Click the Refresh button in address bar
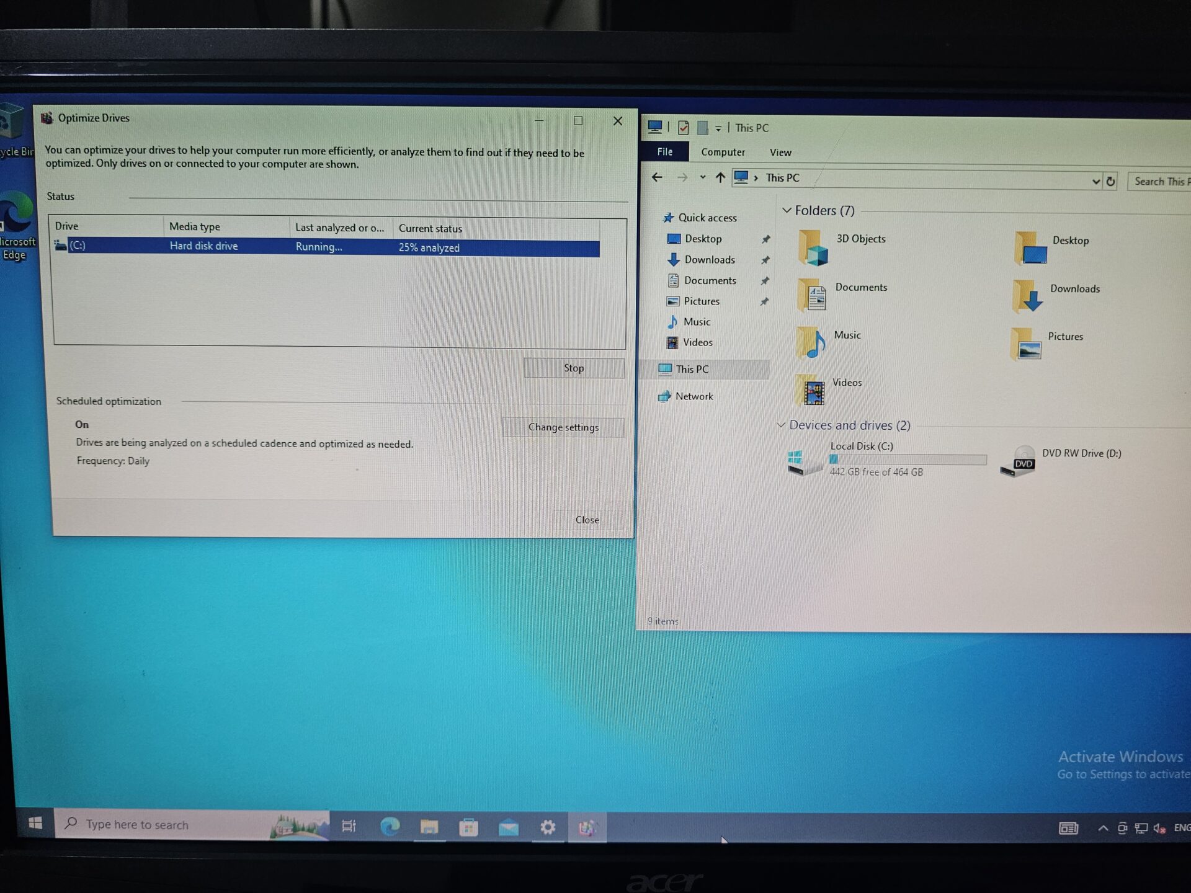This screenshot has height=893, width=1191. [x=1110, y=181]
